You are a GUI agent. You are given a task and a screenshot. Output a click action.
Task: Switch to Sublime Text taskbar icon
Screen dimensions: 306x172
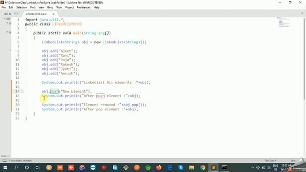(214, 168)
